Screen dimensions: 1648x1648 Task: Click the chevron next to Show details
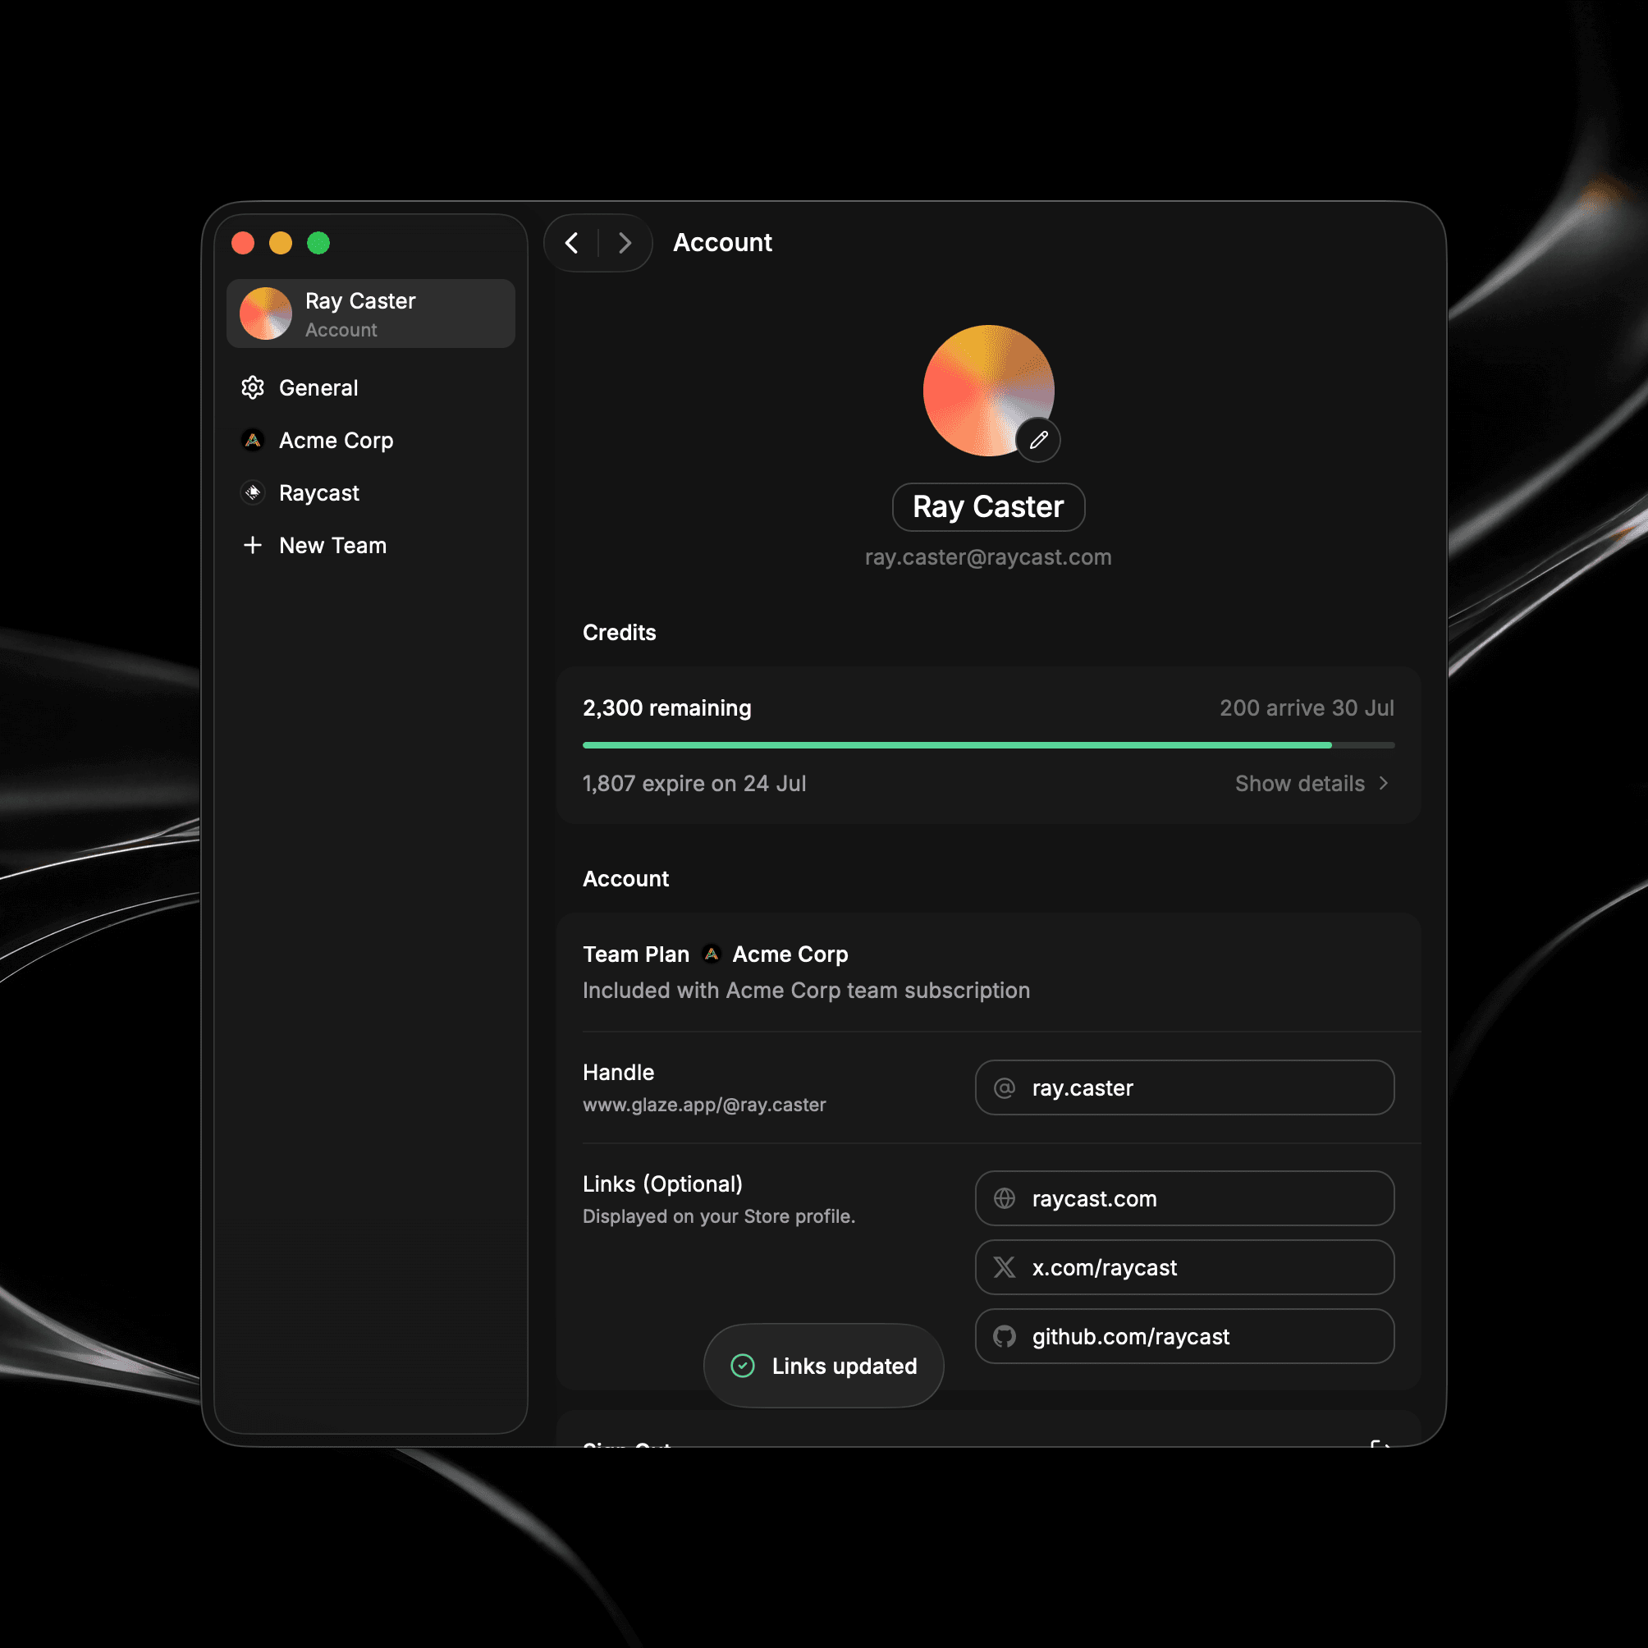[x=1384, y=783]
